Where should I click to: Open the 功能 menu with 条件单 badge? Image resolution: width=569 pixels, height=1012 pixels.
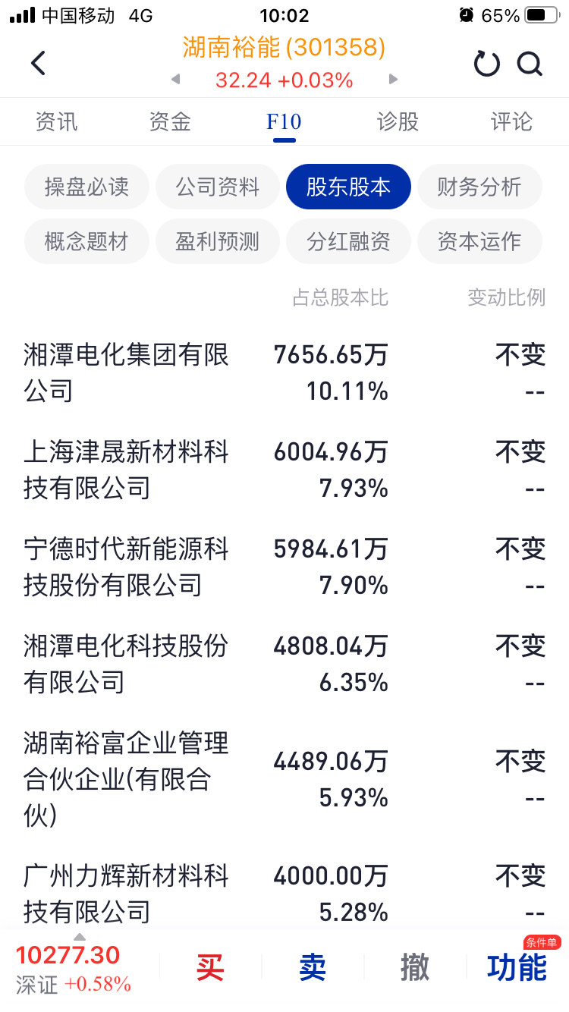coord(517,967)
